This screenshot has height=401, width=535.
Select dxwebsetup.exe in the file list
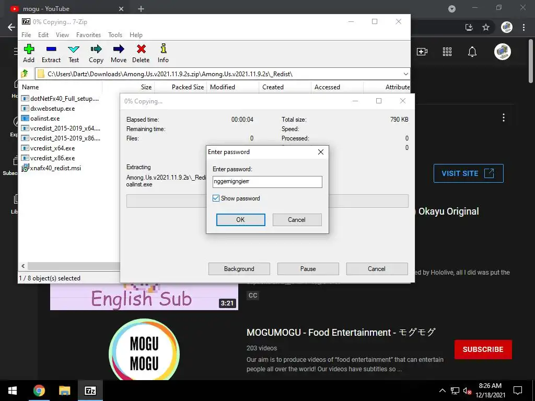[48, 109]
